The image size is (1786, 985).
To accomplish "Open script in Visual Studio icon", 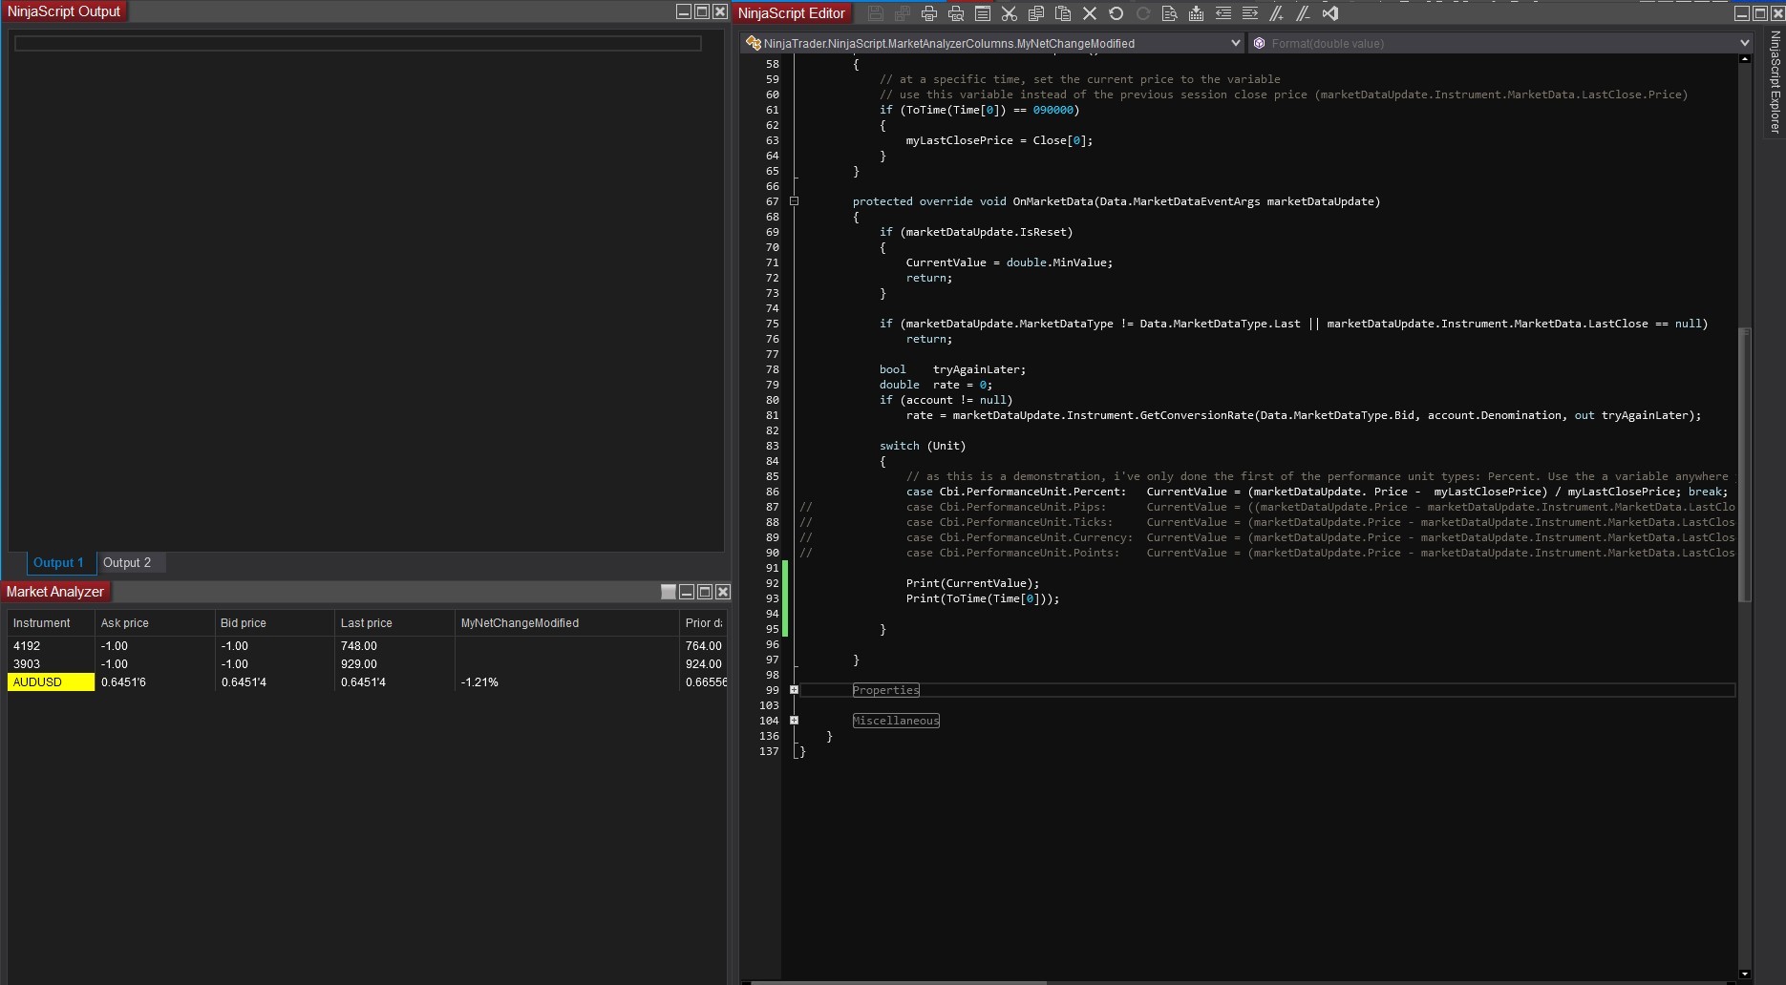I will click(x=1330, y=13).
